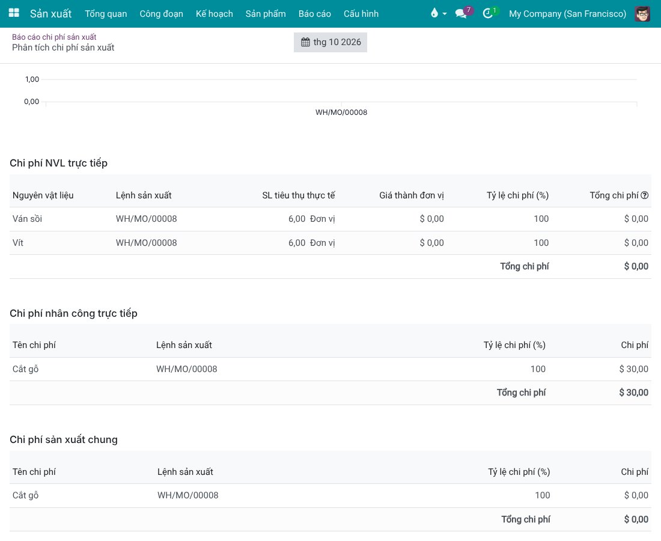Open the Cấu hình menu

click(x=361, y=13)
